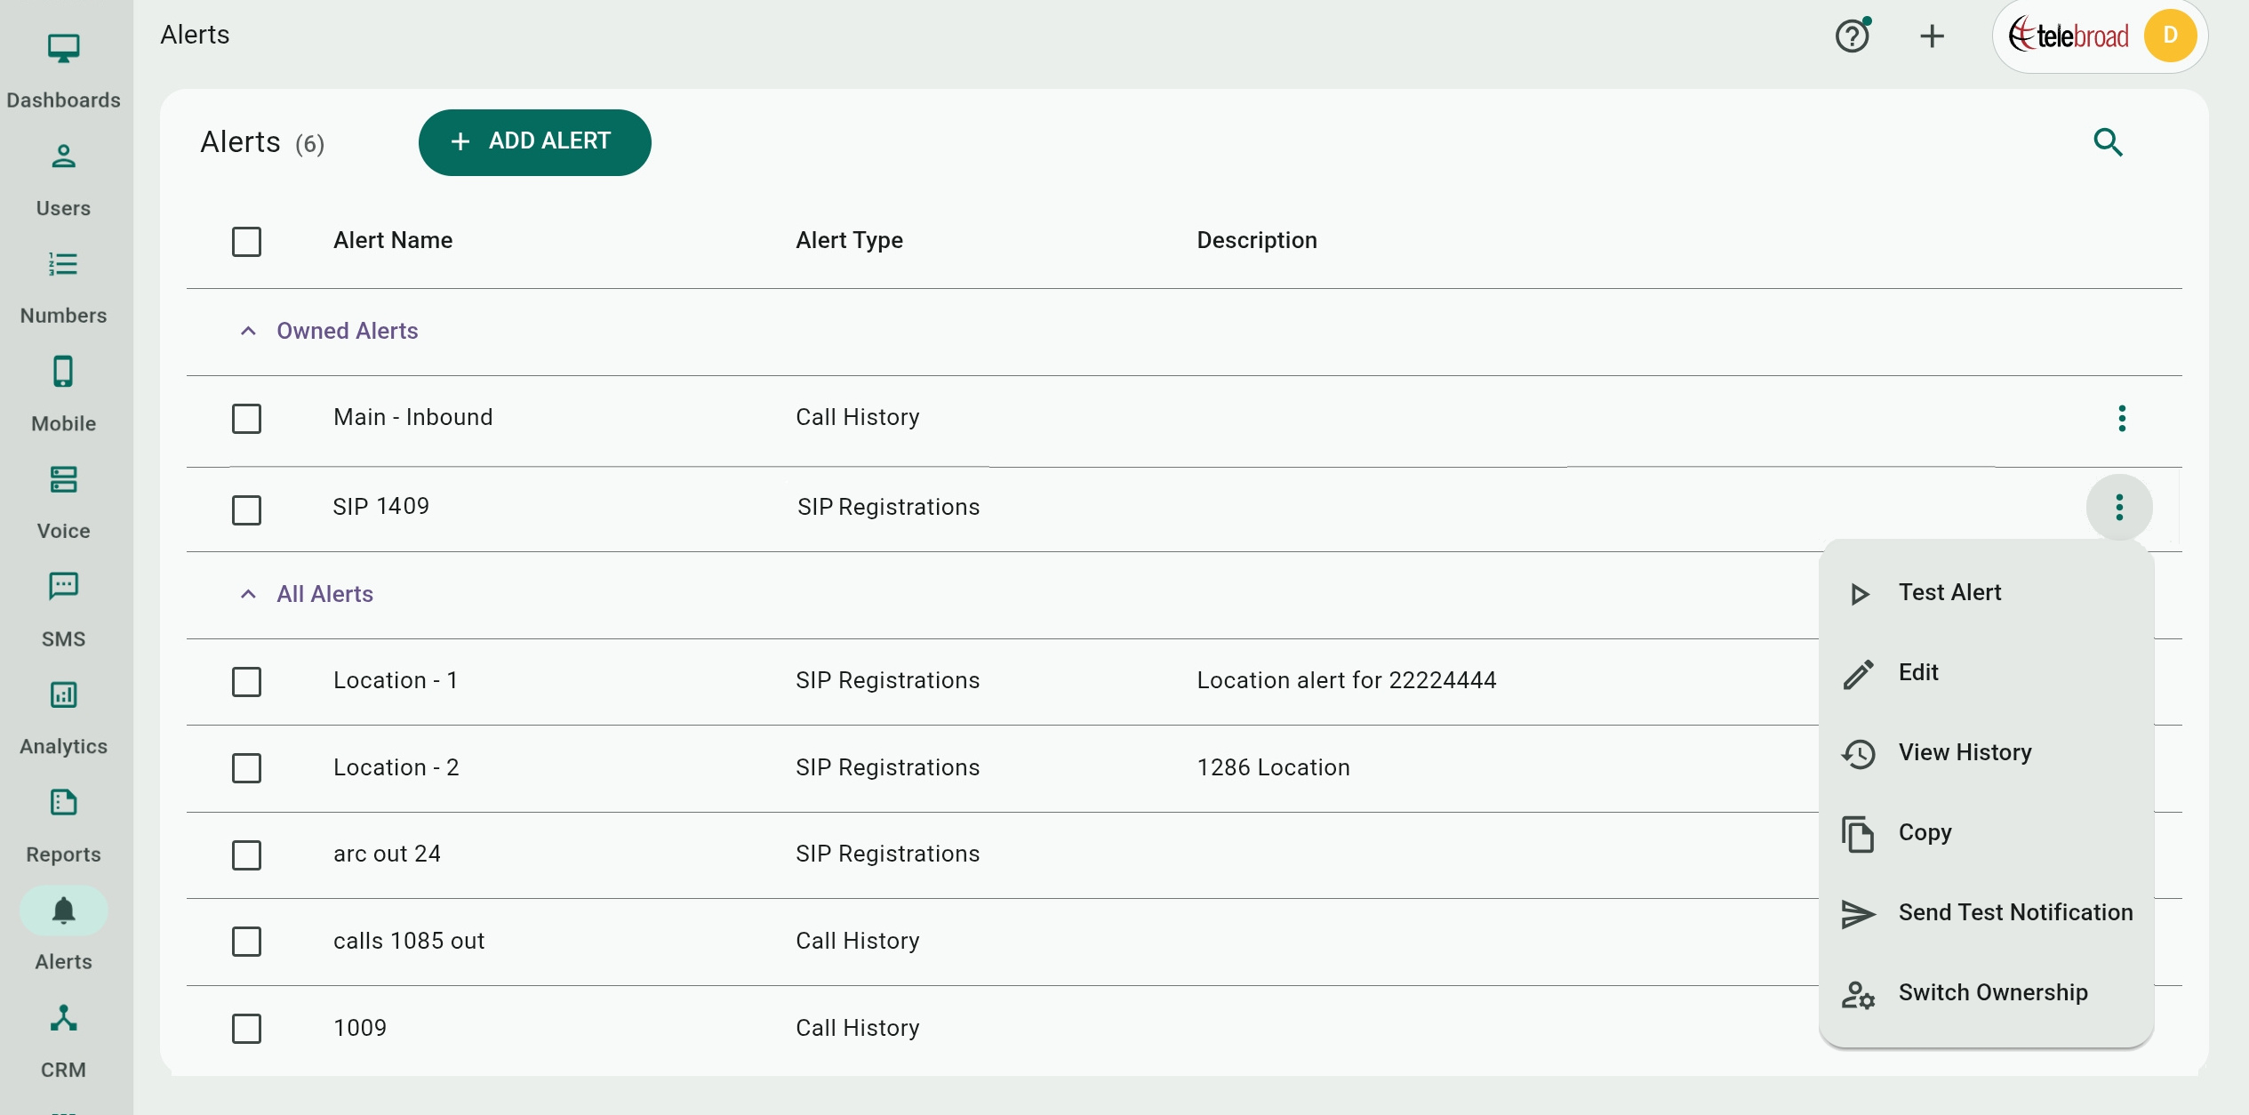Viewport: 2249px width, 1115px height.
Task: Collapse the All Alerts section
Action: (x=248, y=595)
